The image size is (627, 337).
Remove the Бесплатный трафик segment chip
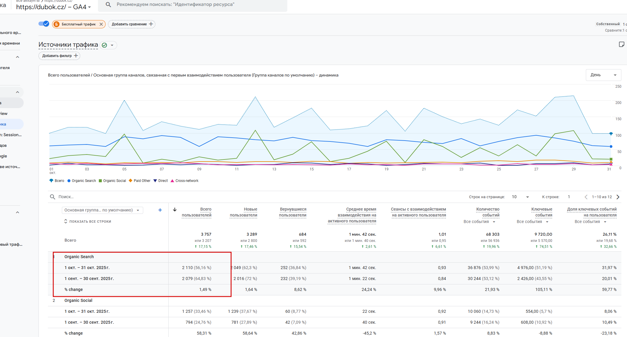pyautogui.click(x=101, y=24)
